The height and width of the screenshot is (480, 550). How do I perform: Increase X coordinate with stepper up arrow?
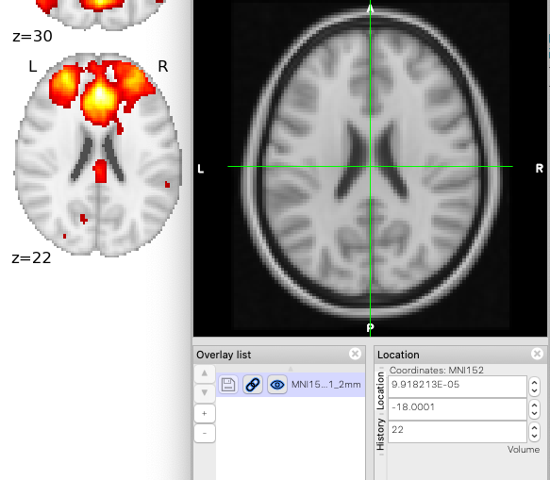534,382
